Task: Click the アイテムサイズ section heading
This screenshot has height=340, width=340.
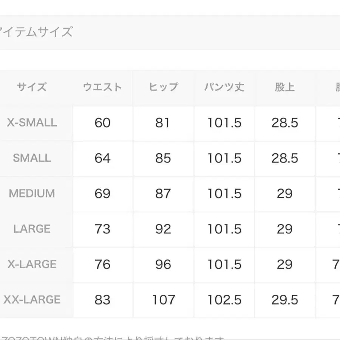Action: [x=36, y=32]
